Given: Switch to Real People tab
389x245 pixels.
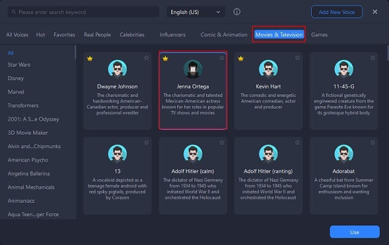Looking at the screenshot, I should pos(97,35).
